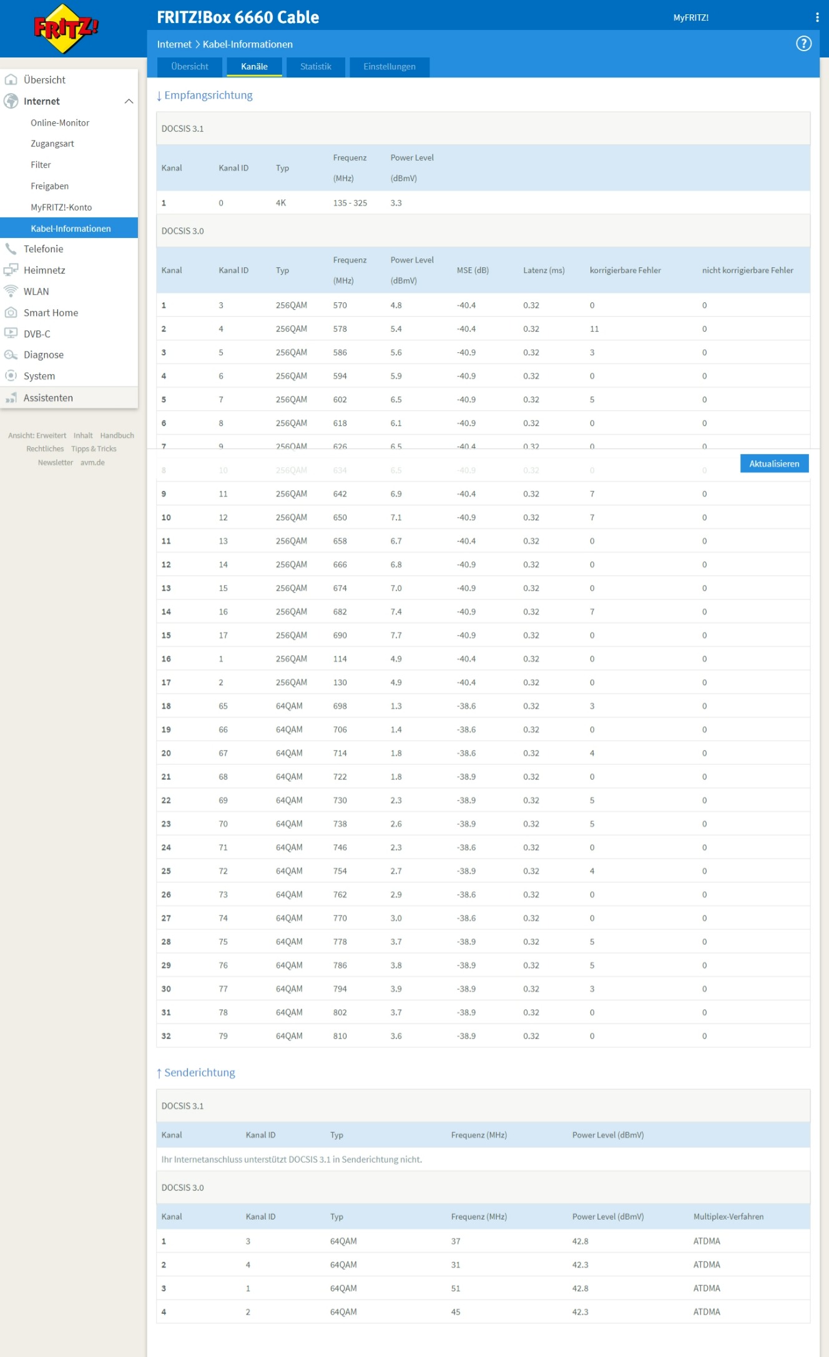Click the 'Latenz (ms)' column header
Viewport: 829px width, 1357px height.
(544, 270)
